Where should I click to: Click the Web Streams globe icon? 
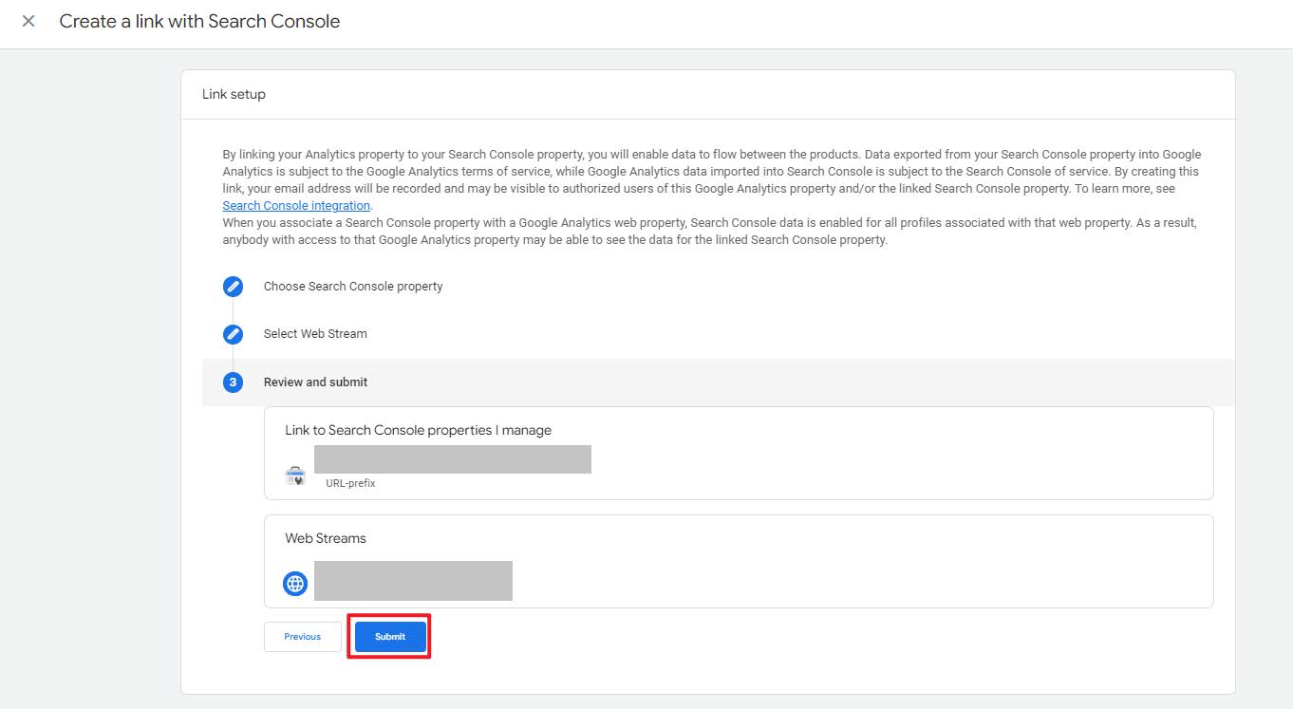295,584
